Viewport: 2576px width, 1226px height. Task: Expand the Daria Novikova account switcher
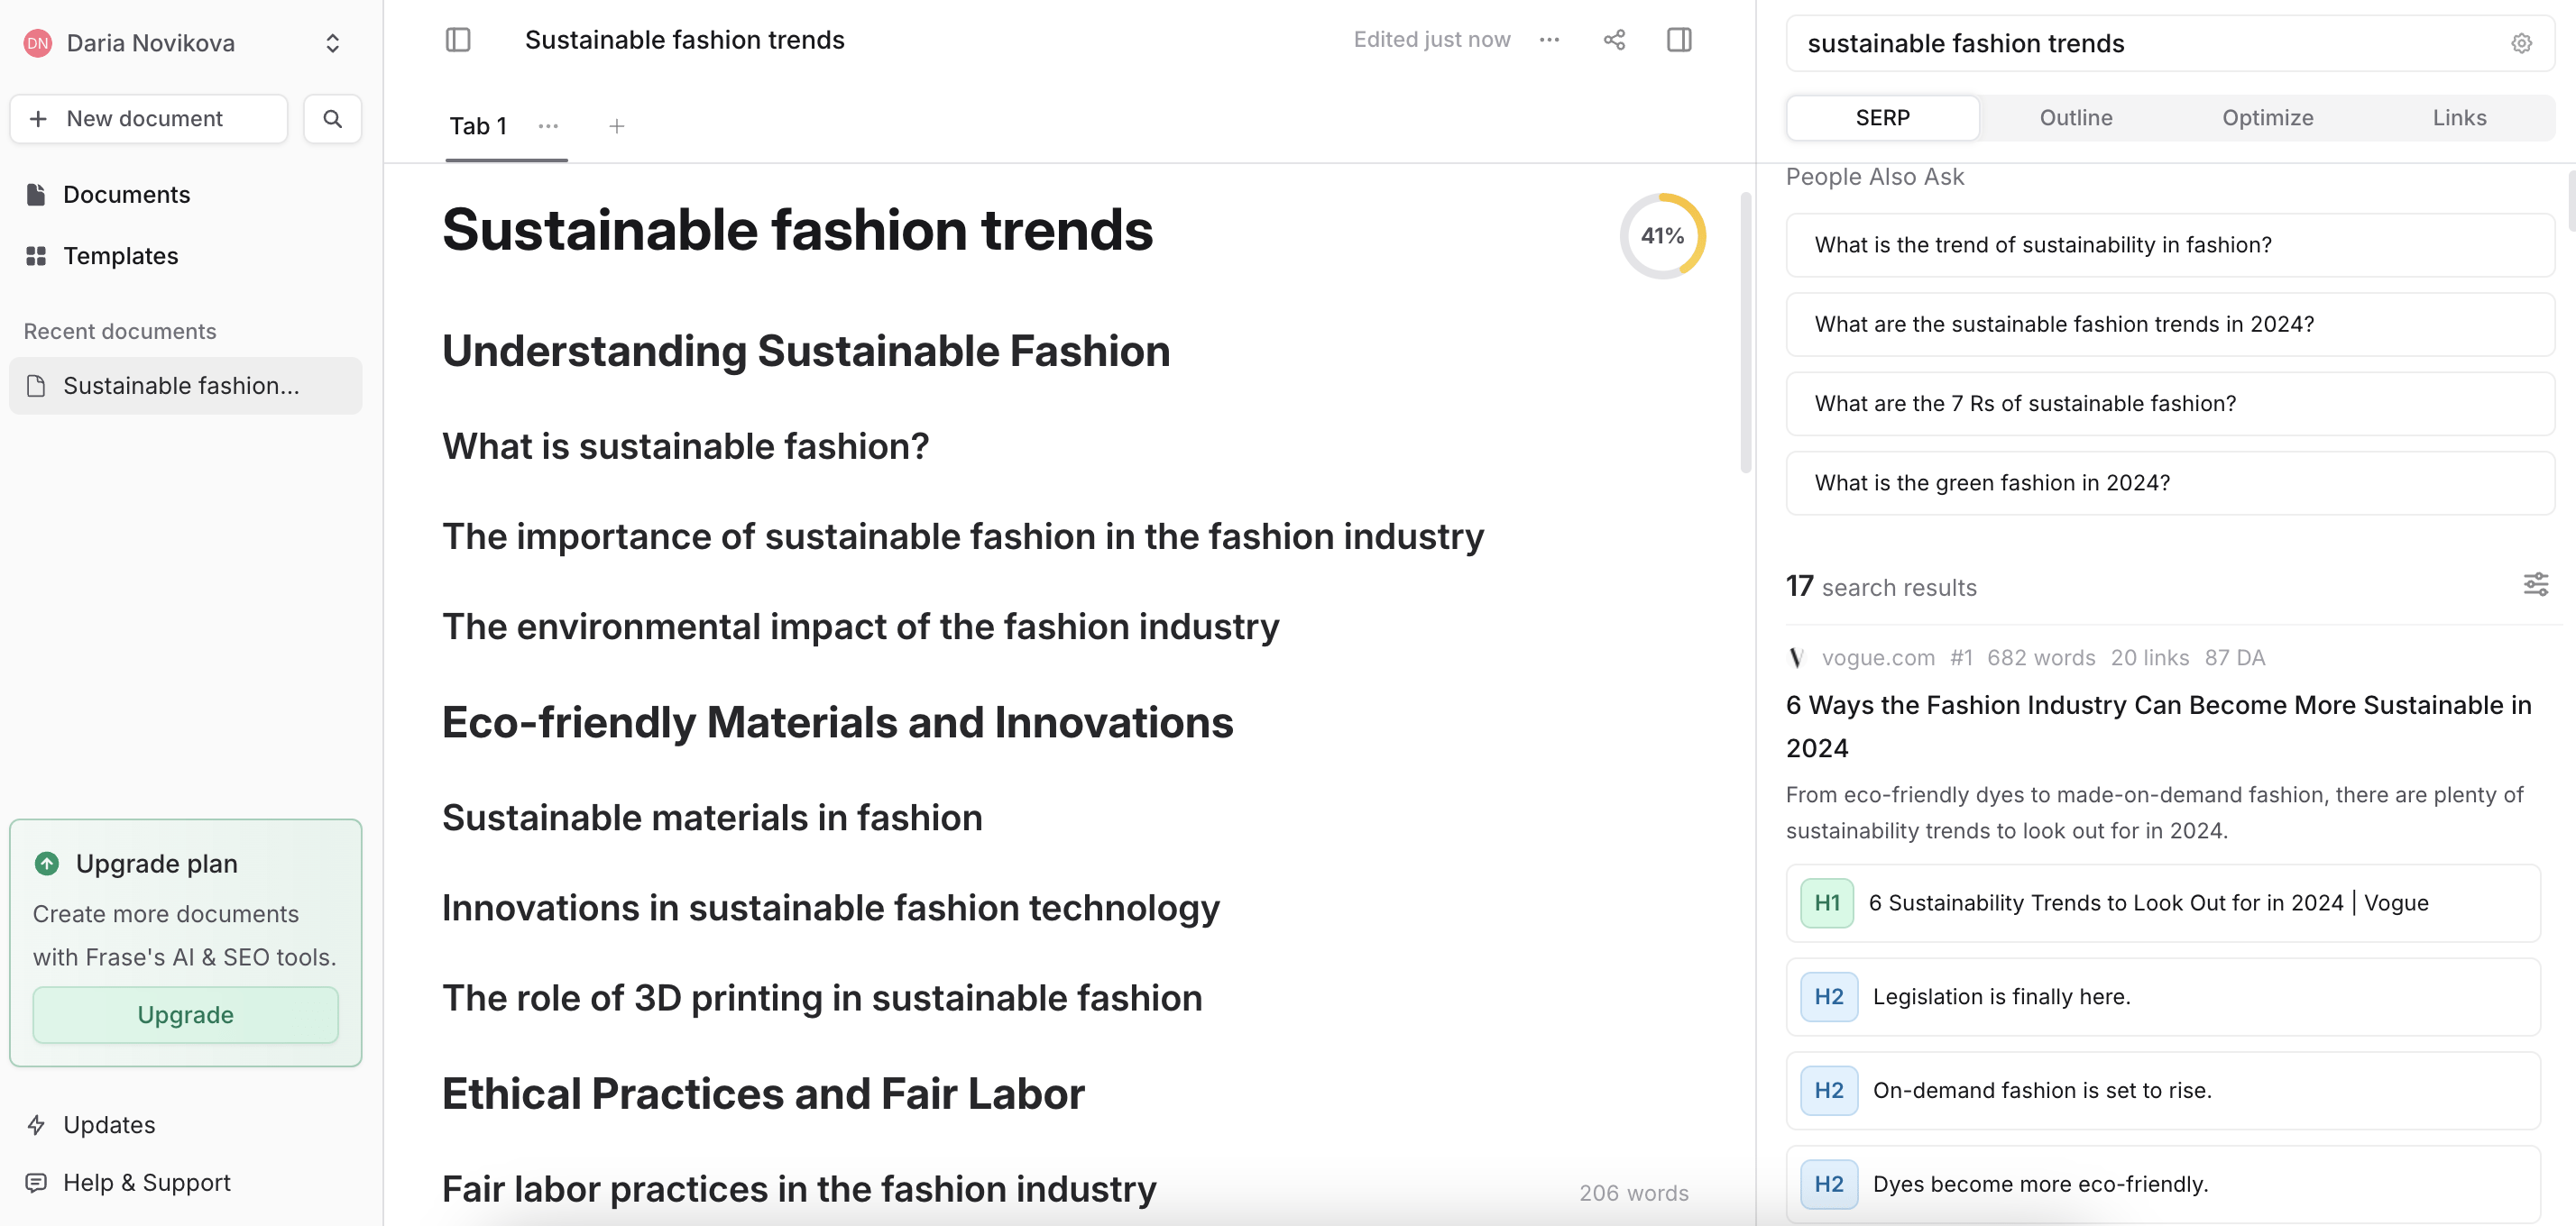pyautogui.click(x=333, y=43)
